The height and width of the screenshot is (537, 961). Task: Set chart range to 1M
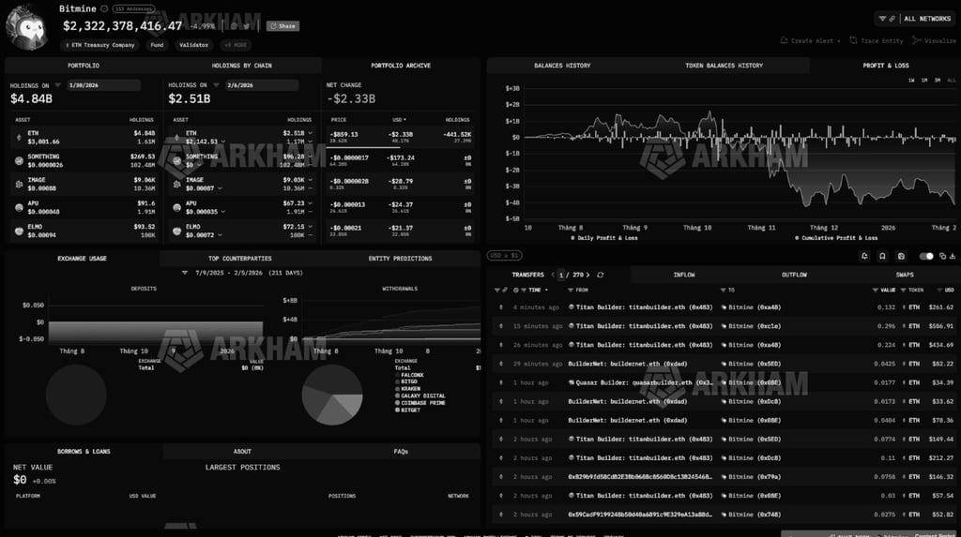point(924,81)
